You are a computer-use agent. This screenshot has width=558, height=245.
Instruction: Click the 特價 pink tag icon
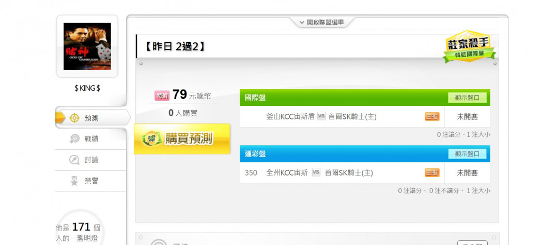point(162,96)
